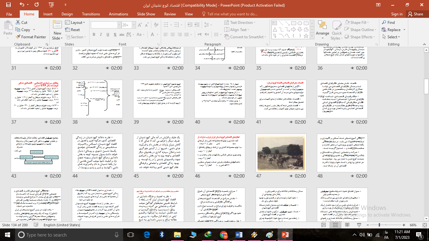This screenshot has height=241, width=429.
Task: Toggle Align Right paragraph button
Action: pos(180,35)
